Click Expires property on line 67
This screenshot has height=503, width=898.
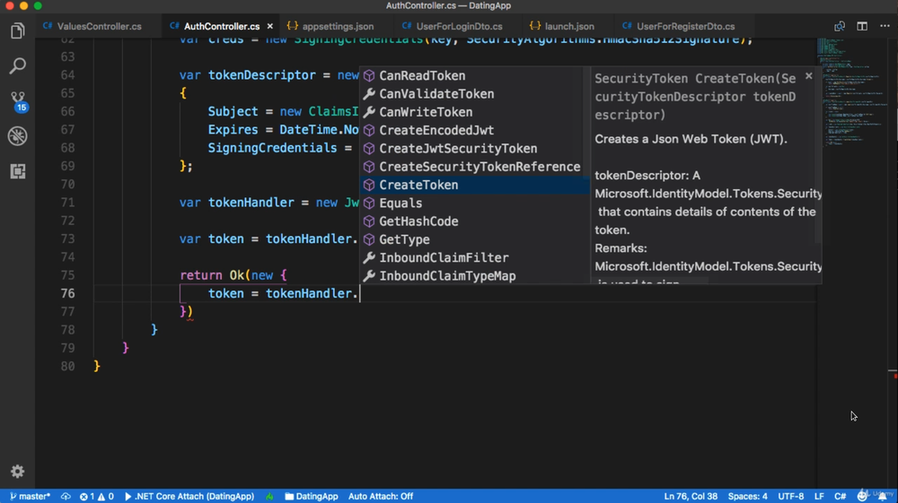coord(233,130)
